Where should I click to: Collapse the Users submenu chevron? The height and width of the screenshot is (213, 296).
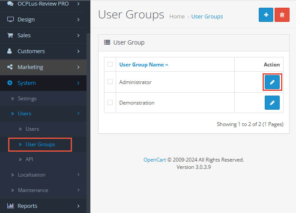78,113
